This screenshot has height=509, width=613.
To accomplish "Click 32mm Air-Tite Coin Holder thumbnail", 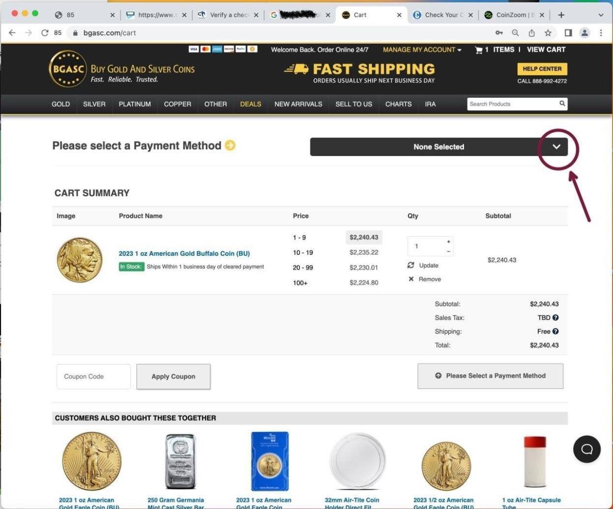I will click(x=357, y=461).
